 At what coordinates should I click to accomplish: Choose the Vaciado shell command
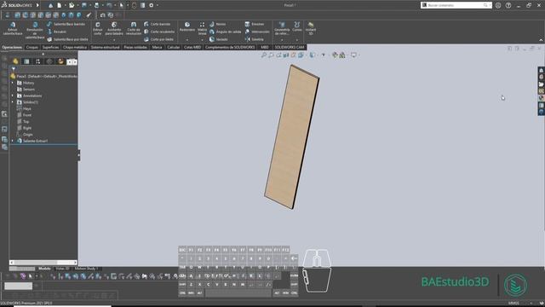click(219, 39)
